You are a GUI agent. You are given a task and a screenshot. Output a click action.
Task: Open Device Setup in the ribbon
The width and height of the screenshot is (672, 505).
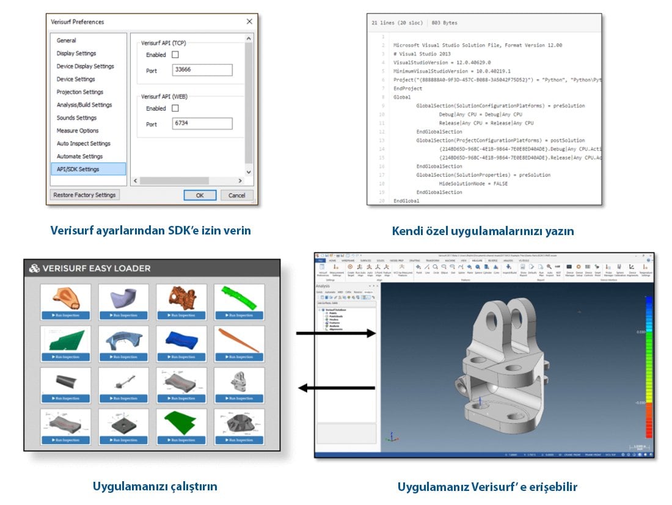click(x=579, y=269)
